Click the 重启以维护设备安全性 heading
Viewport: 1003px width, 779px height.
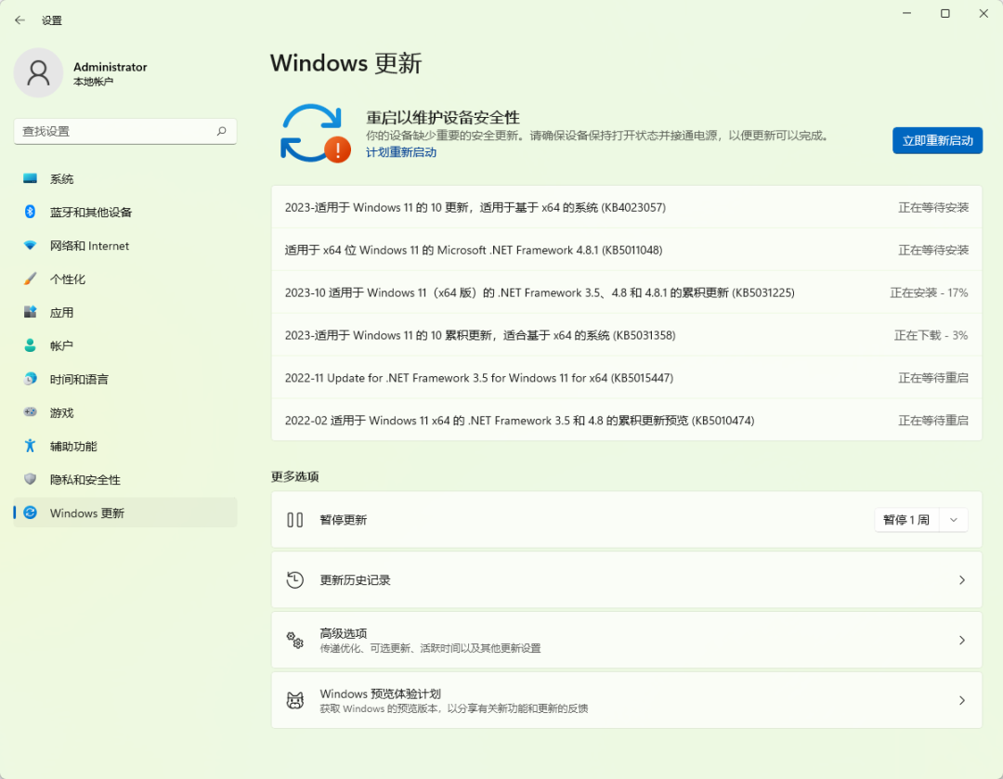click(x=443, y=118)
